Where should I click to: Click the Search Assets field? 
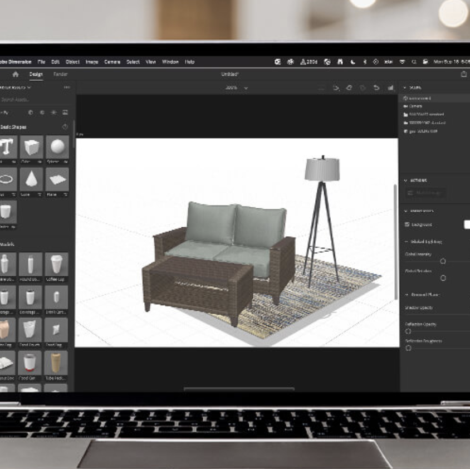[x=35, y=100]
